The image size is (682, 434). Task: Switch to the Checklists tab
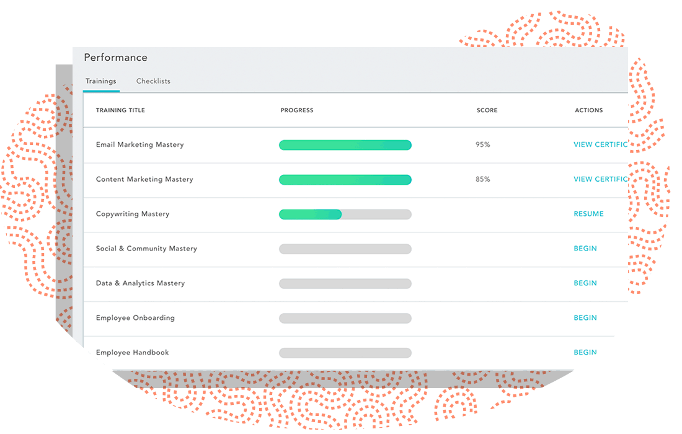[153, 81]
